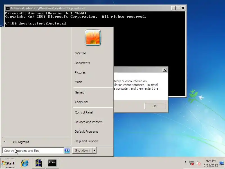
Task: Open the SYSTEM user folder link
Action: [80, 53]
